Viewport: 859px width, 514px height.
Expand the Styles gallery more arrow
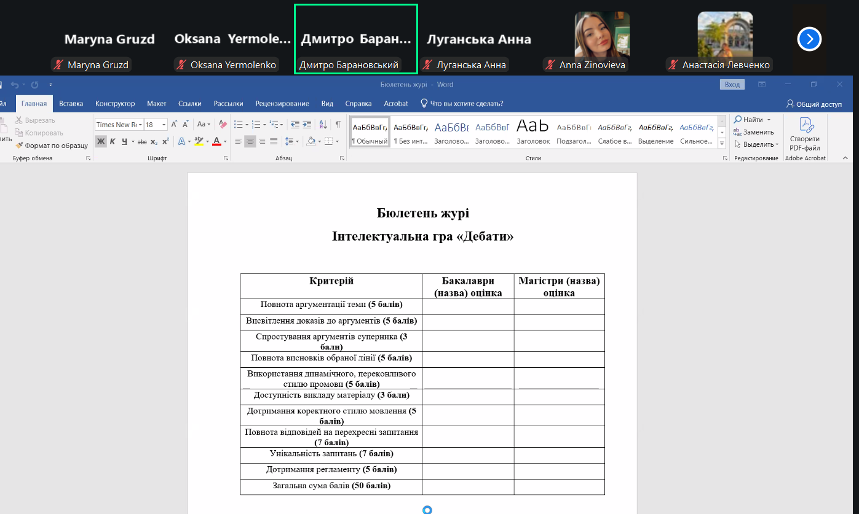coord(722,144)
